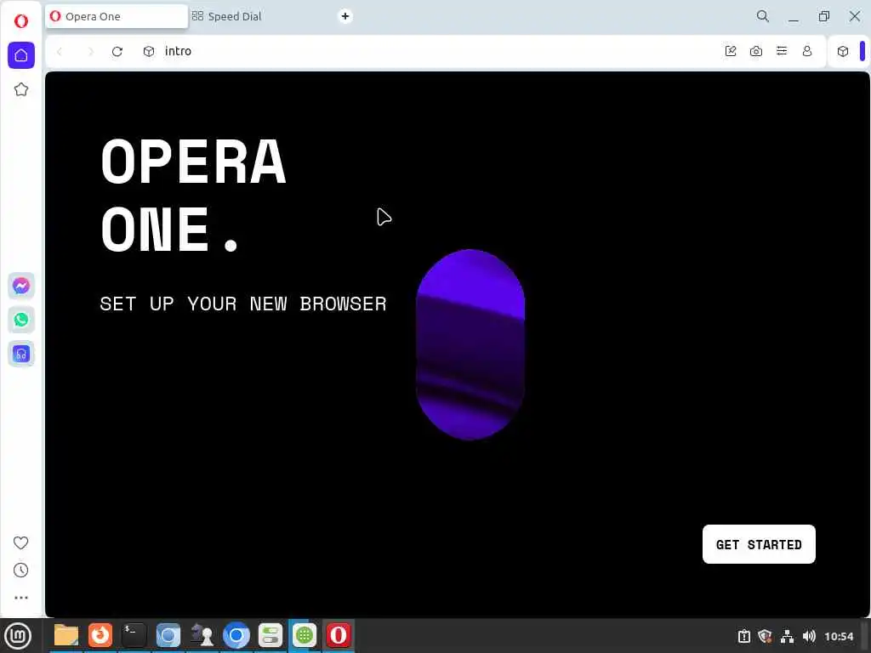This screenshot has height=653, width=871.
Task: Open the account profile icon
Action: point(807,51)
